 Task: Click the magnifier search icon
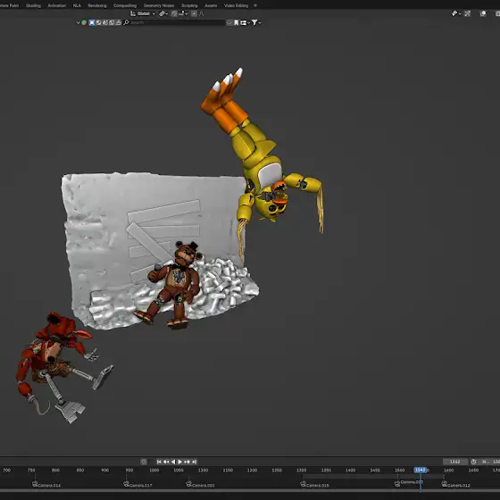pos(126,22)
